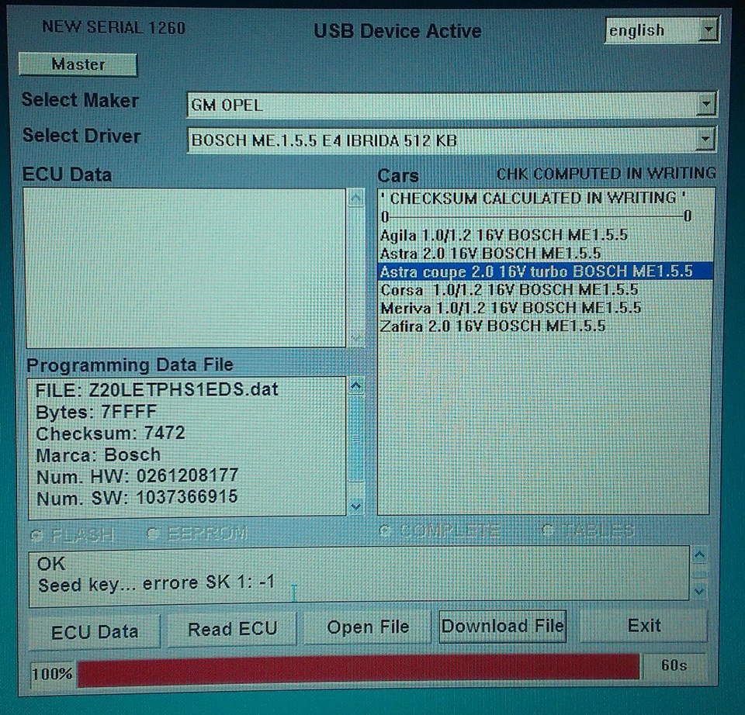The height and width of the screenshot is (715, 745).
Task: Select Agila 1.0/1.2 16V BOSCH ME1.5.5
Action: coord(504,235)
